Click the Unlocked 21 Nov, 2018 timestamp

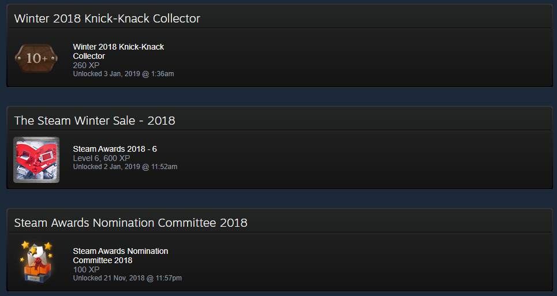(x=127, y=278)
